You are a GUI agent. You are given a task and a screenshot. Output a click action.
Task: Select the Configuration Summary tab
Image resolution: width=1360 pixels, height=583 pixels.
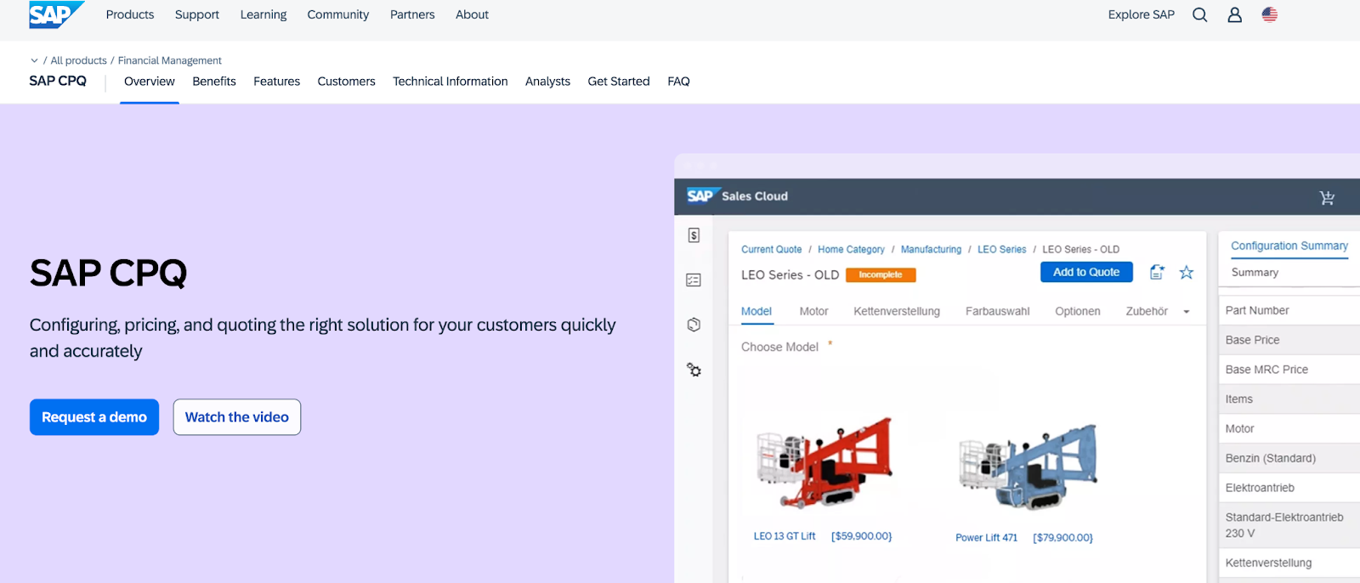click(x=1289, y=246)
